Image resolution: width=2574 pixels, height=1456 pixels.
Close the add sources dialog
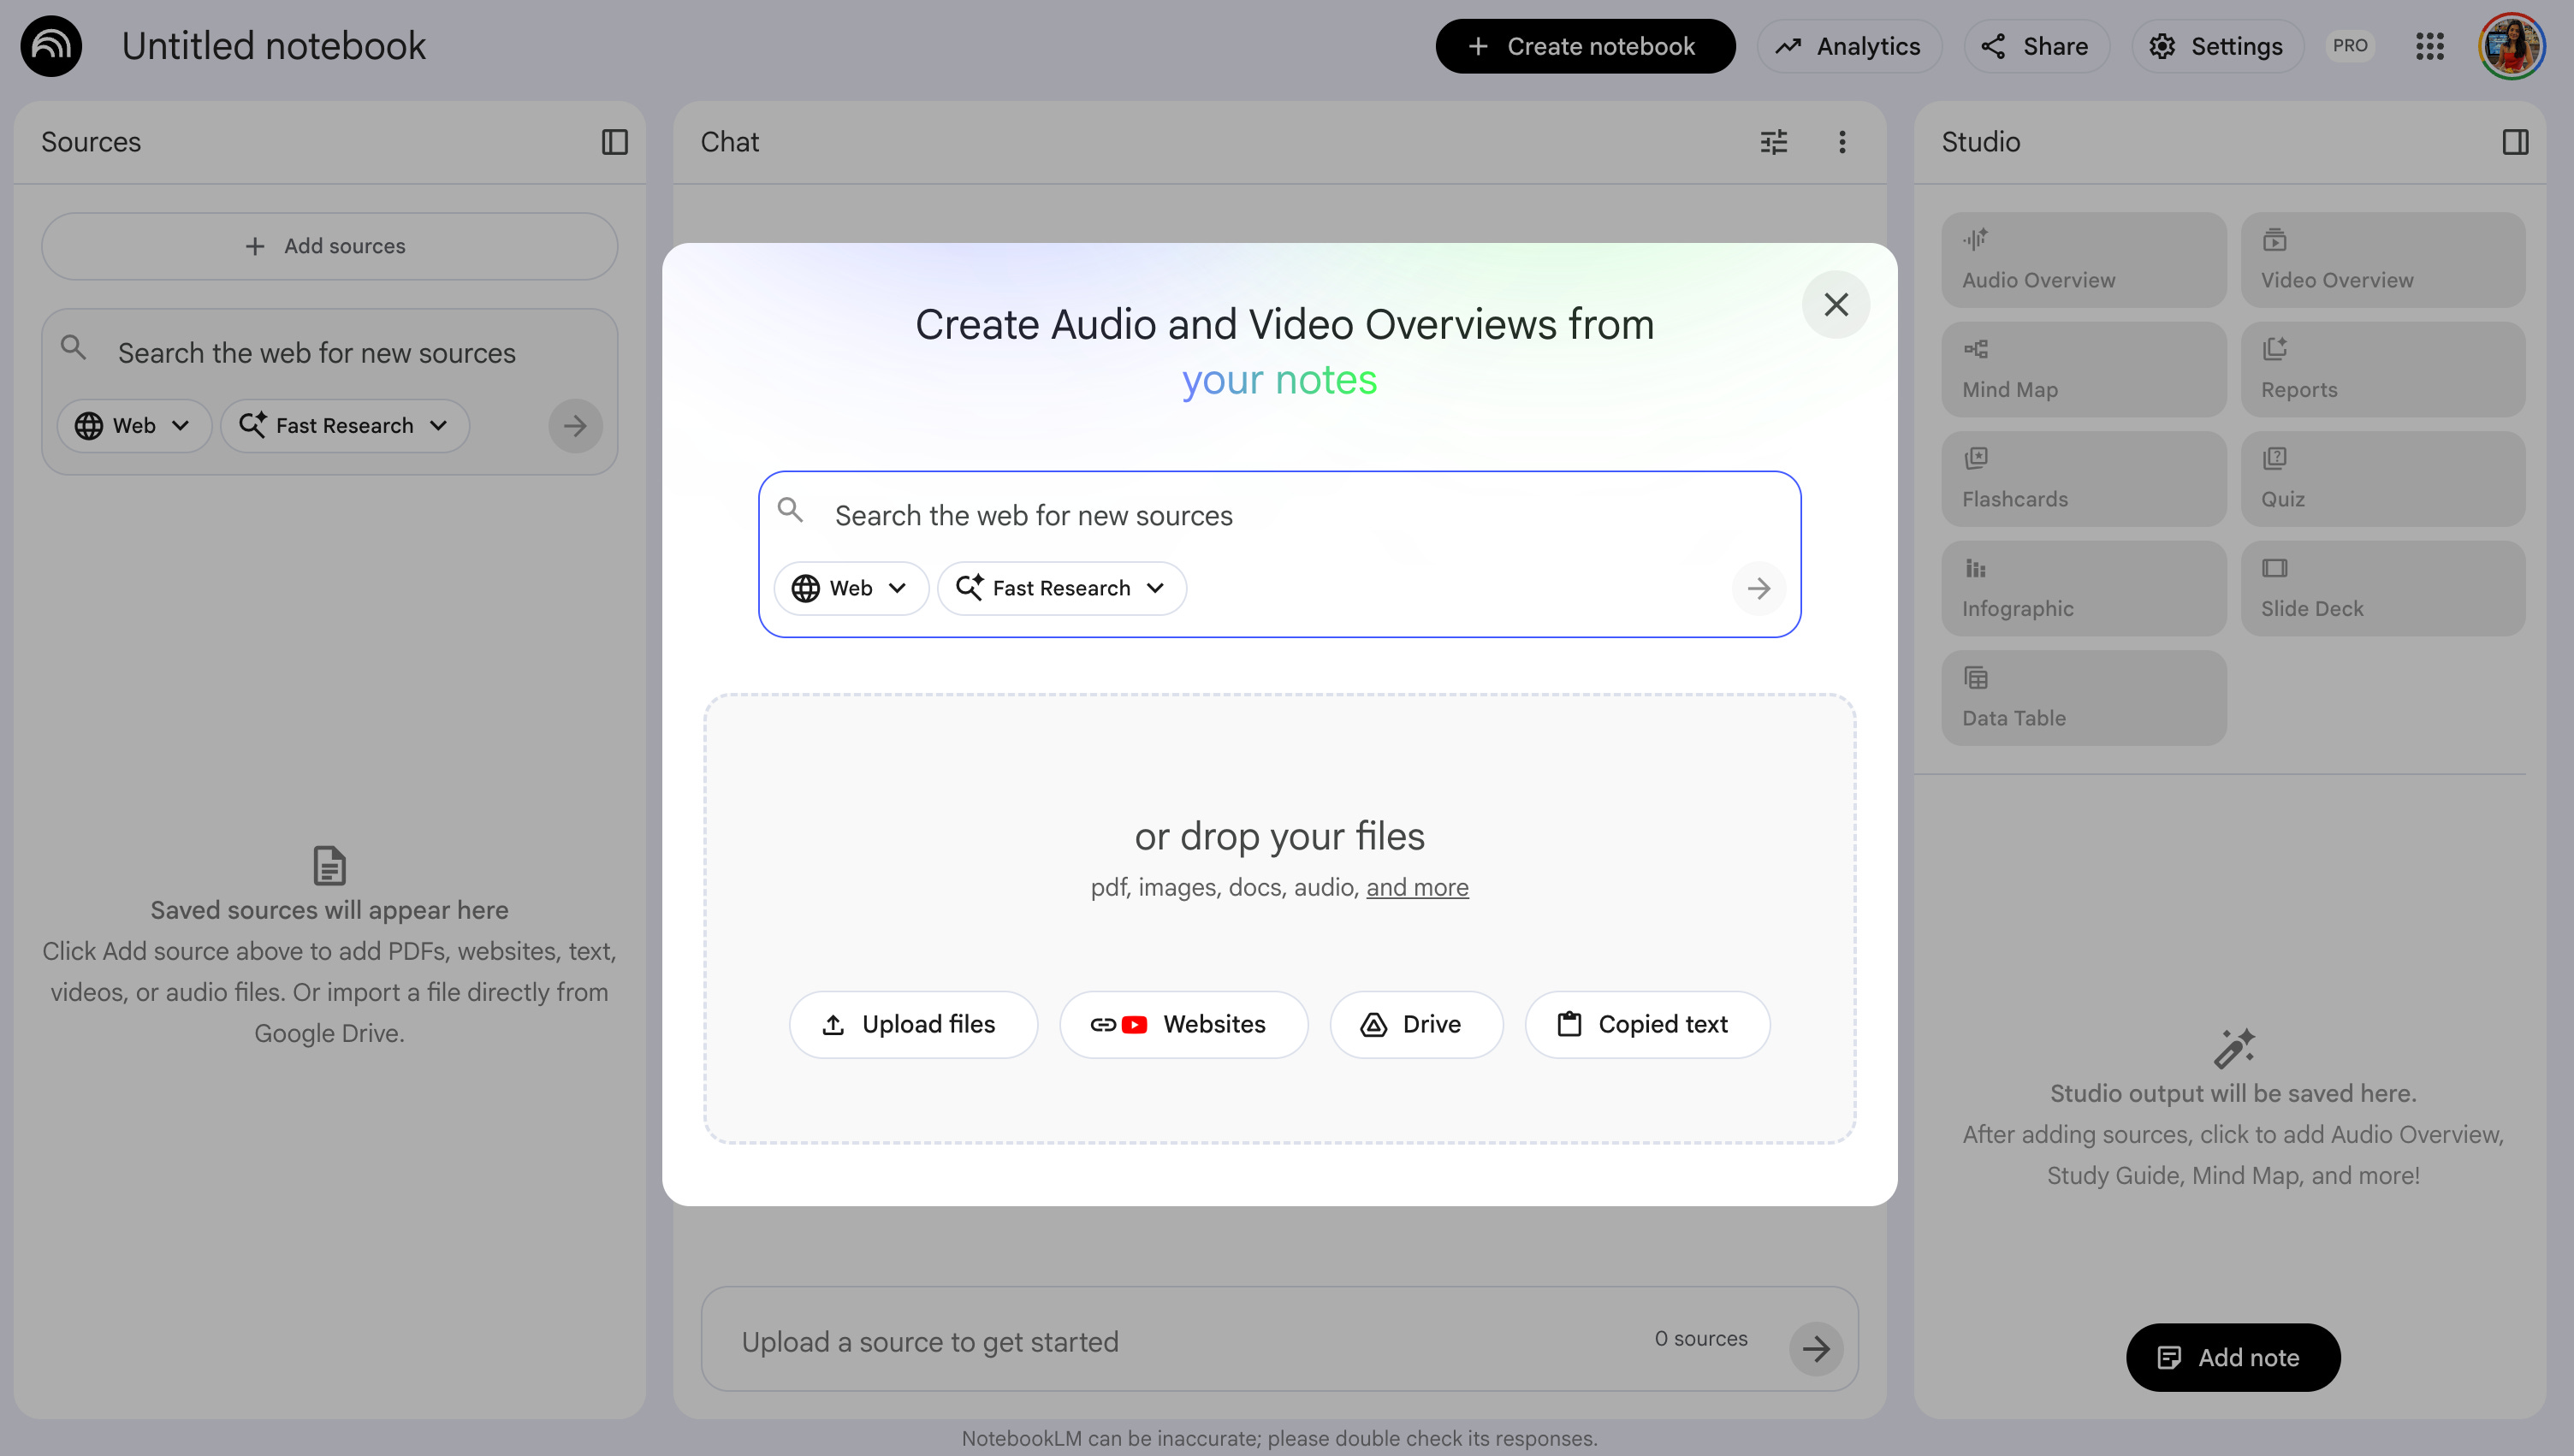click(1836, 304)
